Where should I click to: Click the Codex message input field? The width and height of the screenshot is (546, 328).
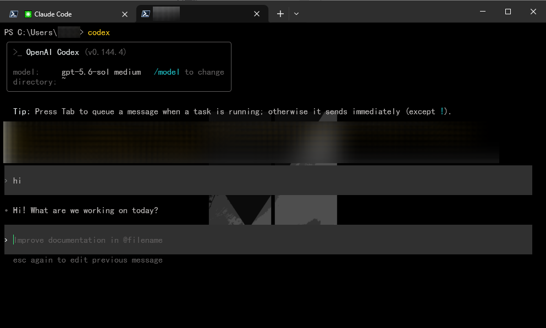tap(268, 240)
